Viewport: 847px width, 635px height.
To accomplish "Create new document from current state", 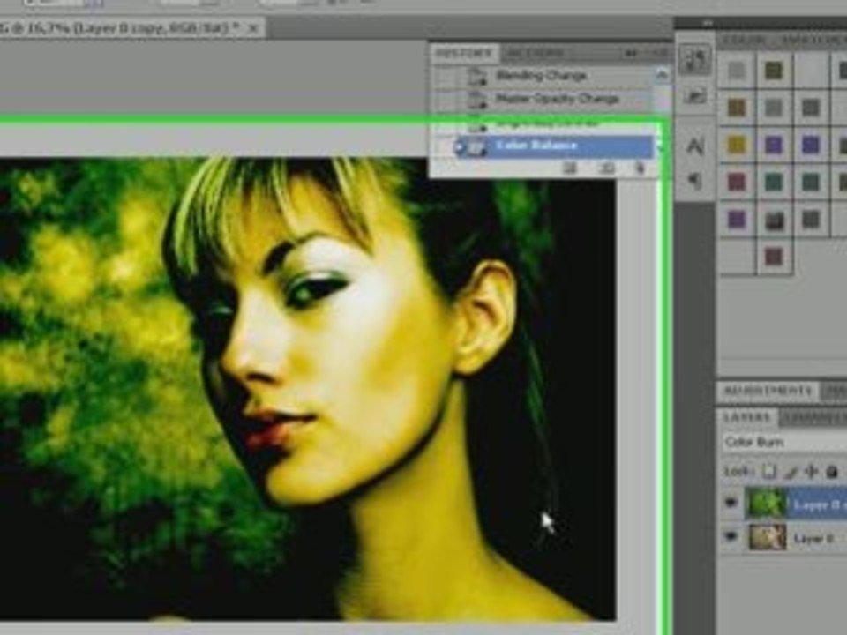I will (569, 168).
